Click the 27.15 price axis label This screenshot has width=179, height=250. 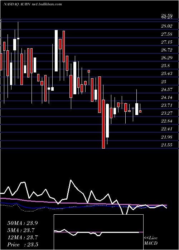(x=167, y=42)
